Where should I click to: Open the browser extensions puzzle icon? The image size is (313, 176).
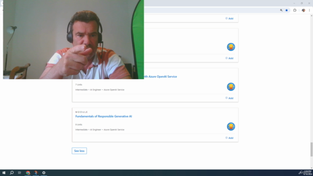click(294, 10)
